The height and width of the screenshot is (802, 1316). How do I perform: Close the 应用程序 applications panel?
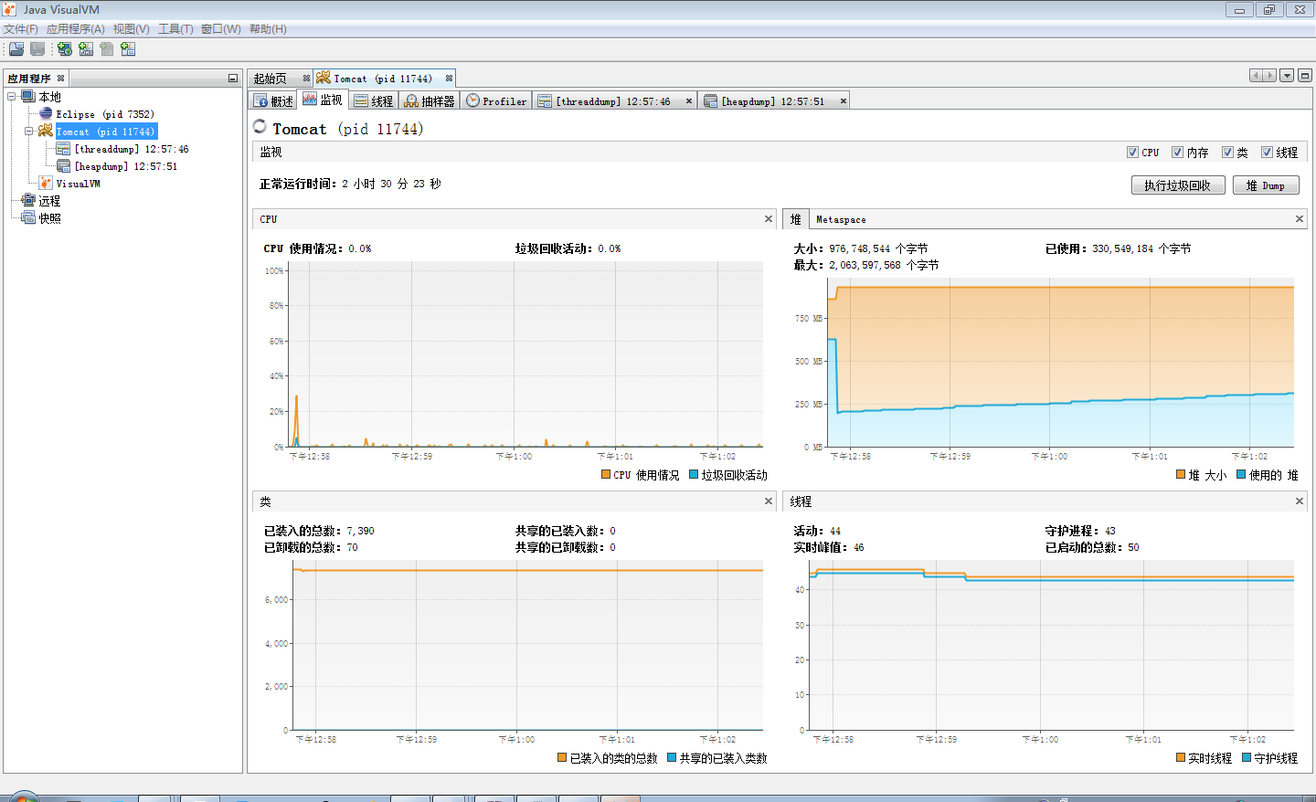(61, 78)
